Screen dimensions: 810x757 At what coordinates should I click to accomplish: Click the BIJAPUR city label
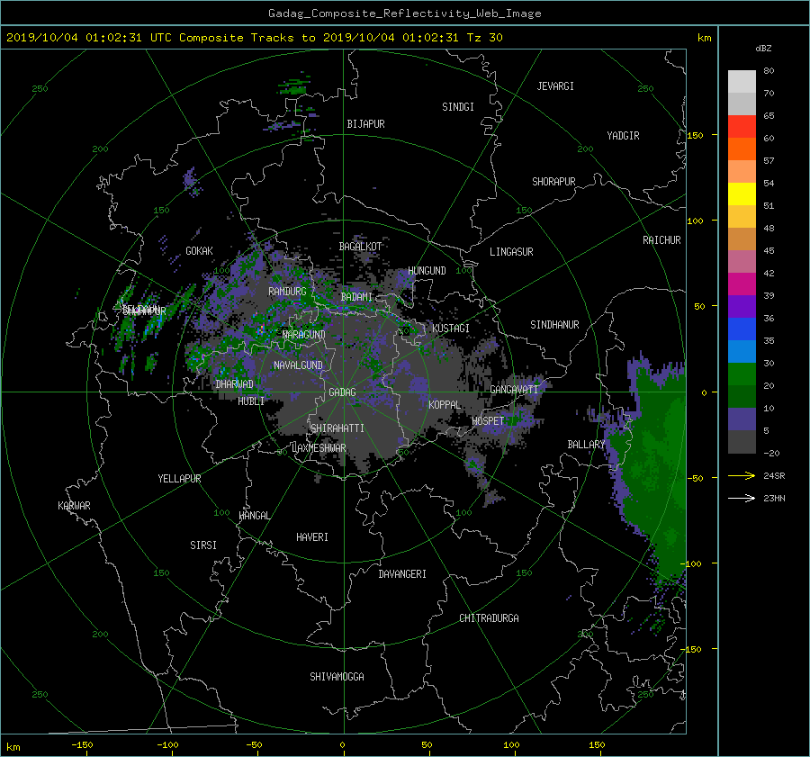[x=365, y=124]
